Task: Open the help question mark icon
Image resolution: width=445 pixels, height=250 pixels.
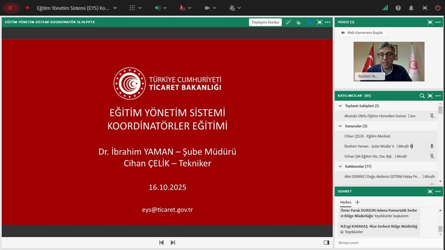Action: tap(399, 8)
